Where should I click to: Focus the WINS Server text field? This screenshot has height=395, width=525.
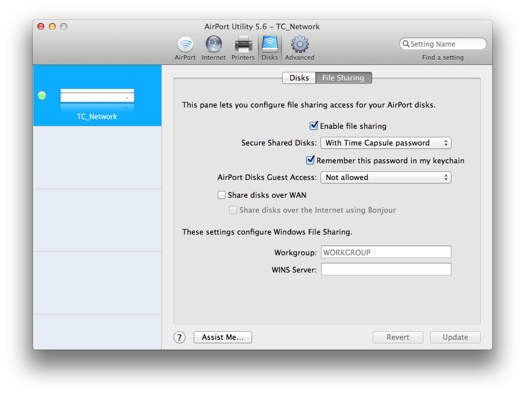[x=386, y=269]
